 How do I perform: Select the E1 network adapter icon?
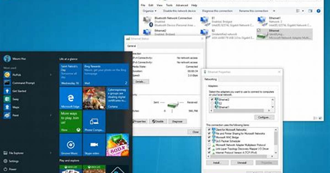click(204, 21)
